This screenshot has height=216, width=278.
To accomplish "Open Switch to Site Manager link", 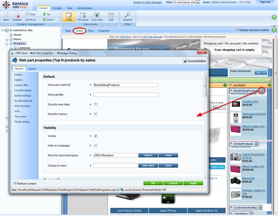I will tap(148, 2).
